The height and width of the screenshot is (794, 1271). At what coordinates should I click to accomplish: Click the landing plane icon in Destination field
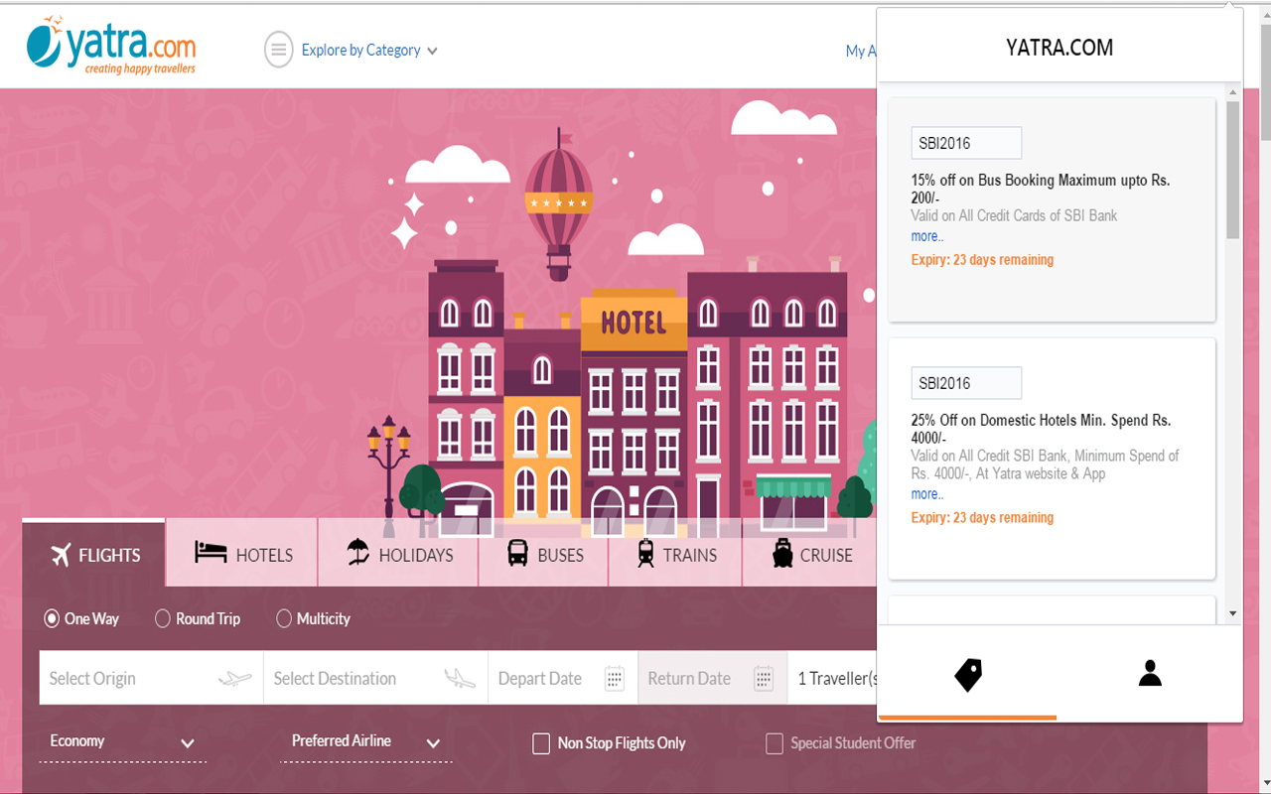tap(460, 679)
